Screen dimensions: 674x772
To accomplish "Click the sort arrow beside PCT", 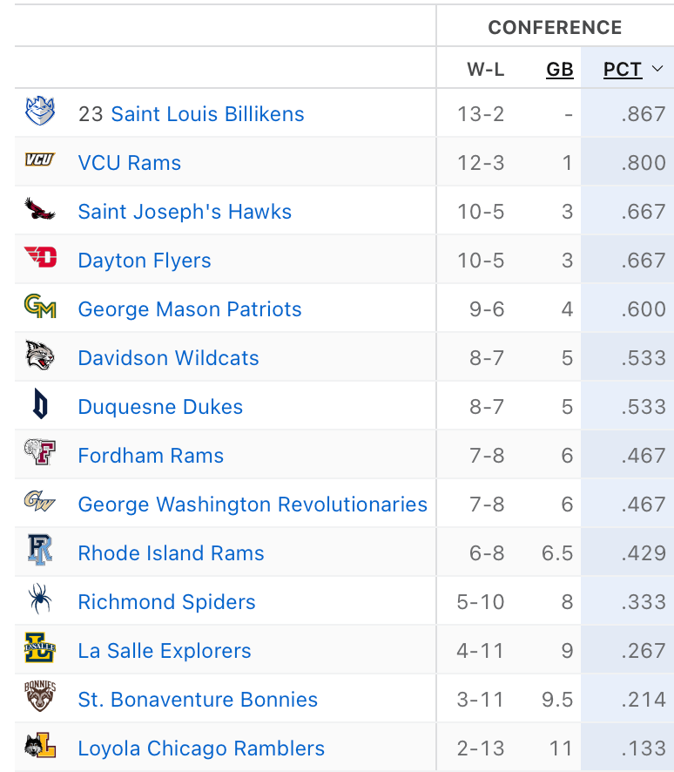I will coord(657,69).
